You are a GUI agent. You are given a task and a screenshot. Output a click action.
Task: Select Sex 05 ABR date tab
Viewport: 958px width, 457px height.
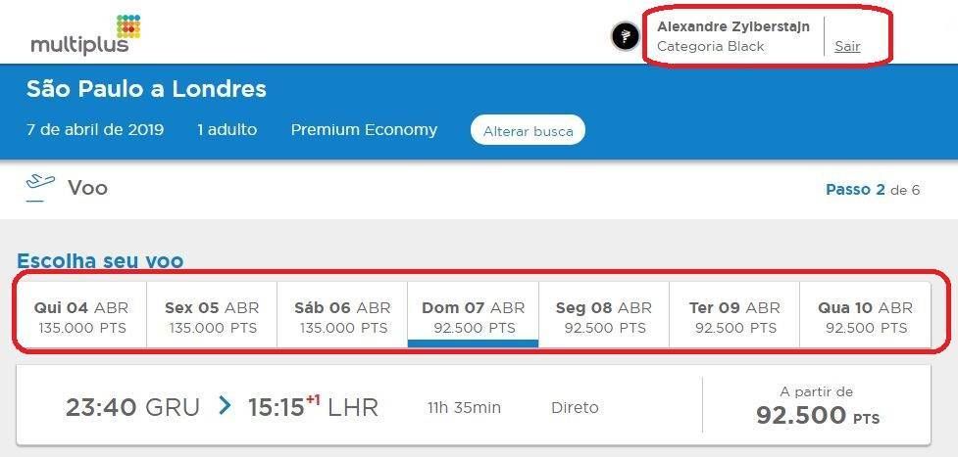point(212,317)
